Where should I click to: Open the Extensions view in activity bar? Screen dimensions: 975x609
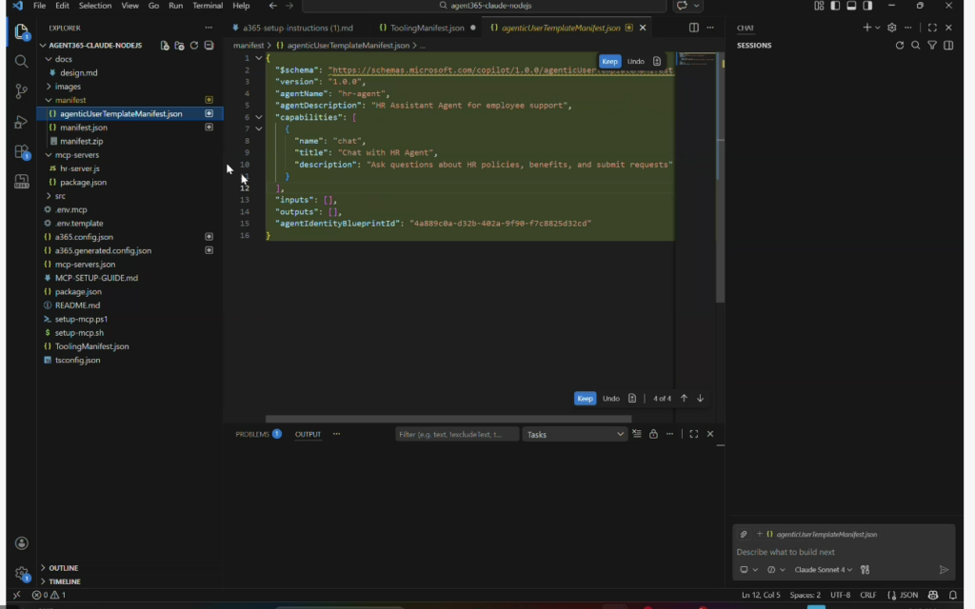point(21,151)
